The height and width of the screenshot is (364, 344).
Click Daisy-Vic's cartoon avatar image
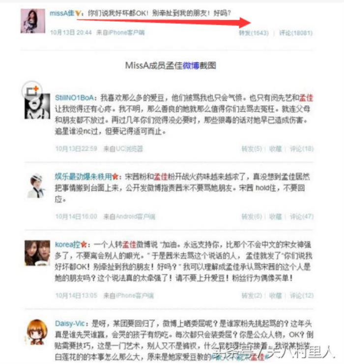click(37, 332)
